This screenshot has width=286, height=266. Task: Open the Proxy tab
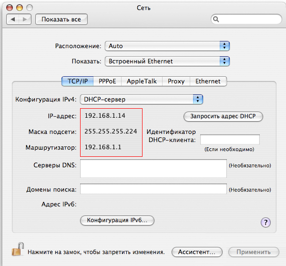(x=176, y=81)
